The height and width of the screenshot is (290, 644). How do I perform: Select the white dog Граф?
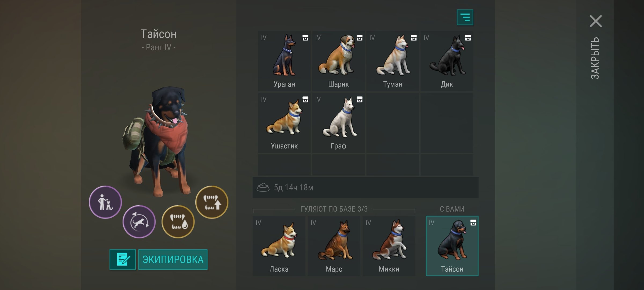(338, 123)
